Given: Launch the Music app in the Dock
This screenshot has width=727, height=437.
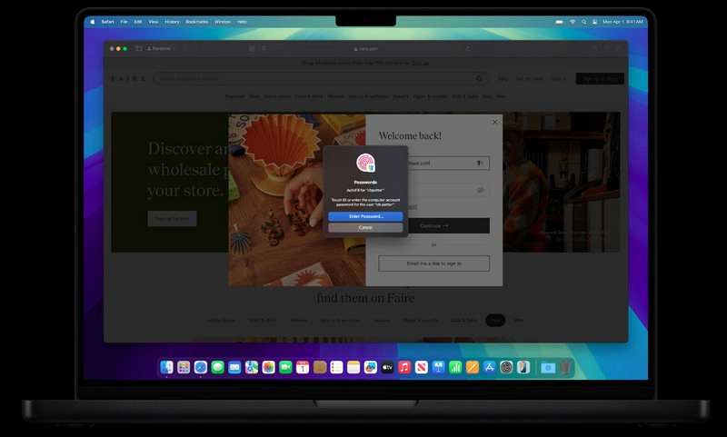Looking at the screenshot, I should [x=404, y=367].
